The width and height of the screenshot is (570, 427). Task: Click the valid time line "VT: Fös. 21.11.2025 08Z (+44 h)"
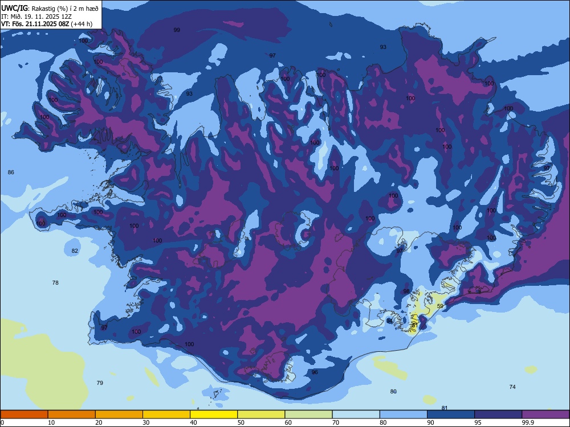47,24
